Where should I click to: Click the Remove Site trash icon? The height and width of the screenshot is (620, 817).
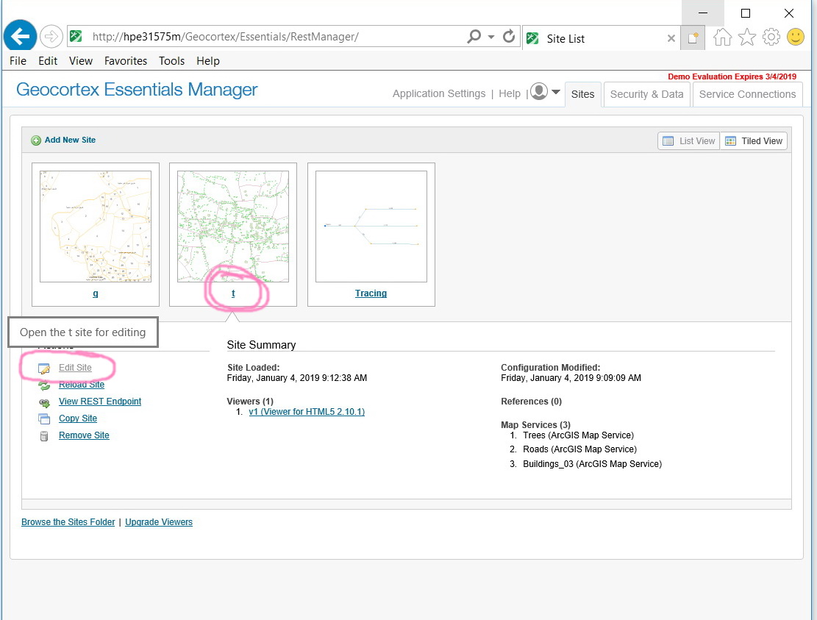click(x=44, y=436)
